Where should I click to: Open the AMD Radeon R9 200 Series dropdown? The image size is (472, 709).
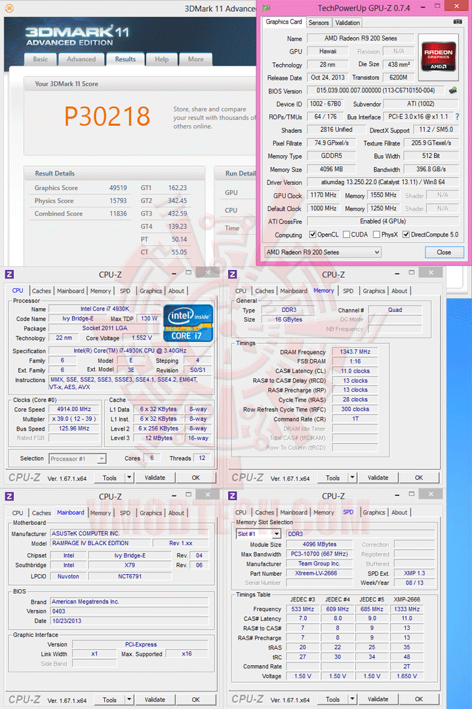323,252
